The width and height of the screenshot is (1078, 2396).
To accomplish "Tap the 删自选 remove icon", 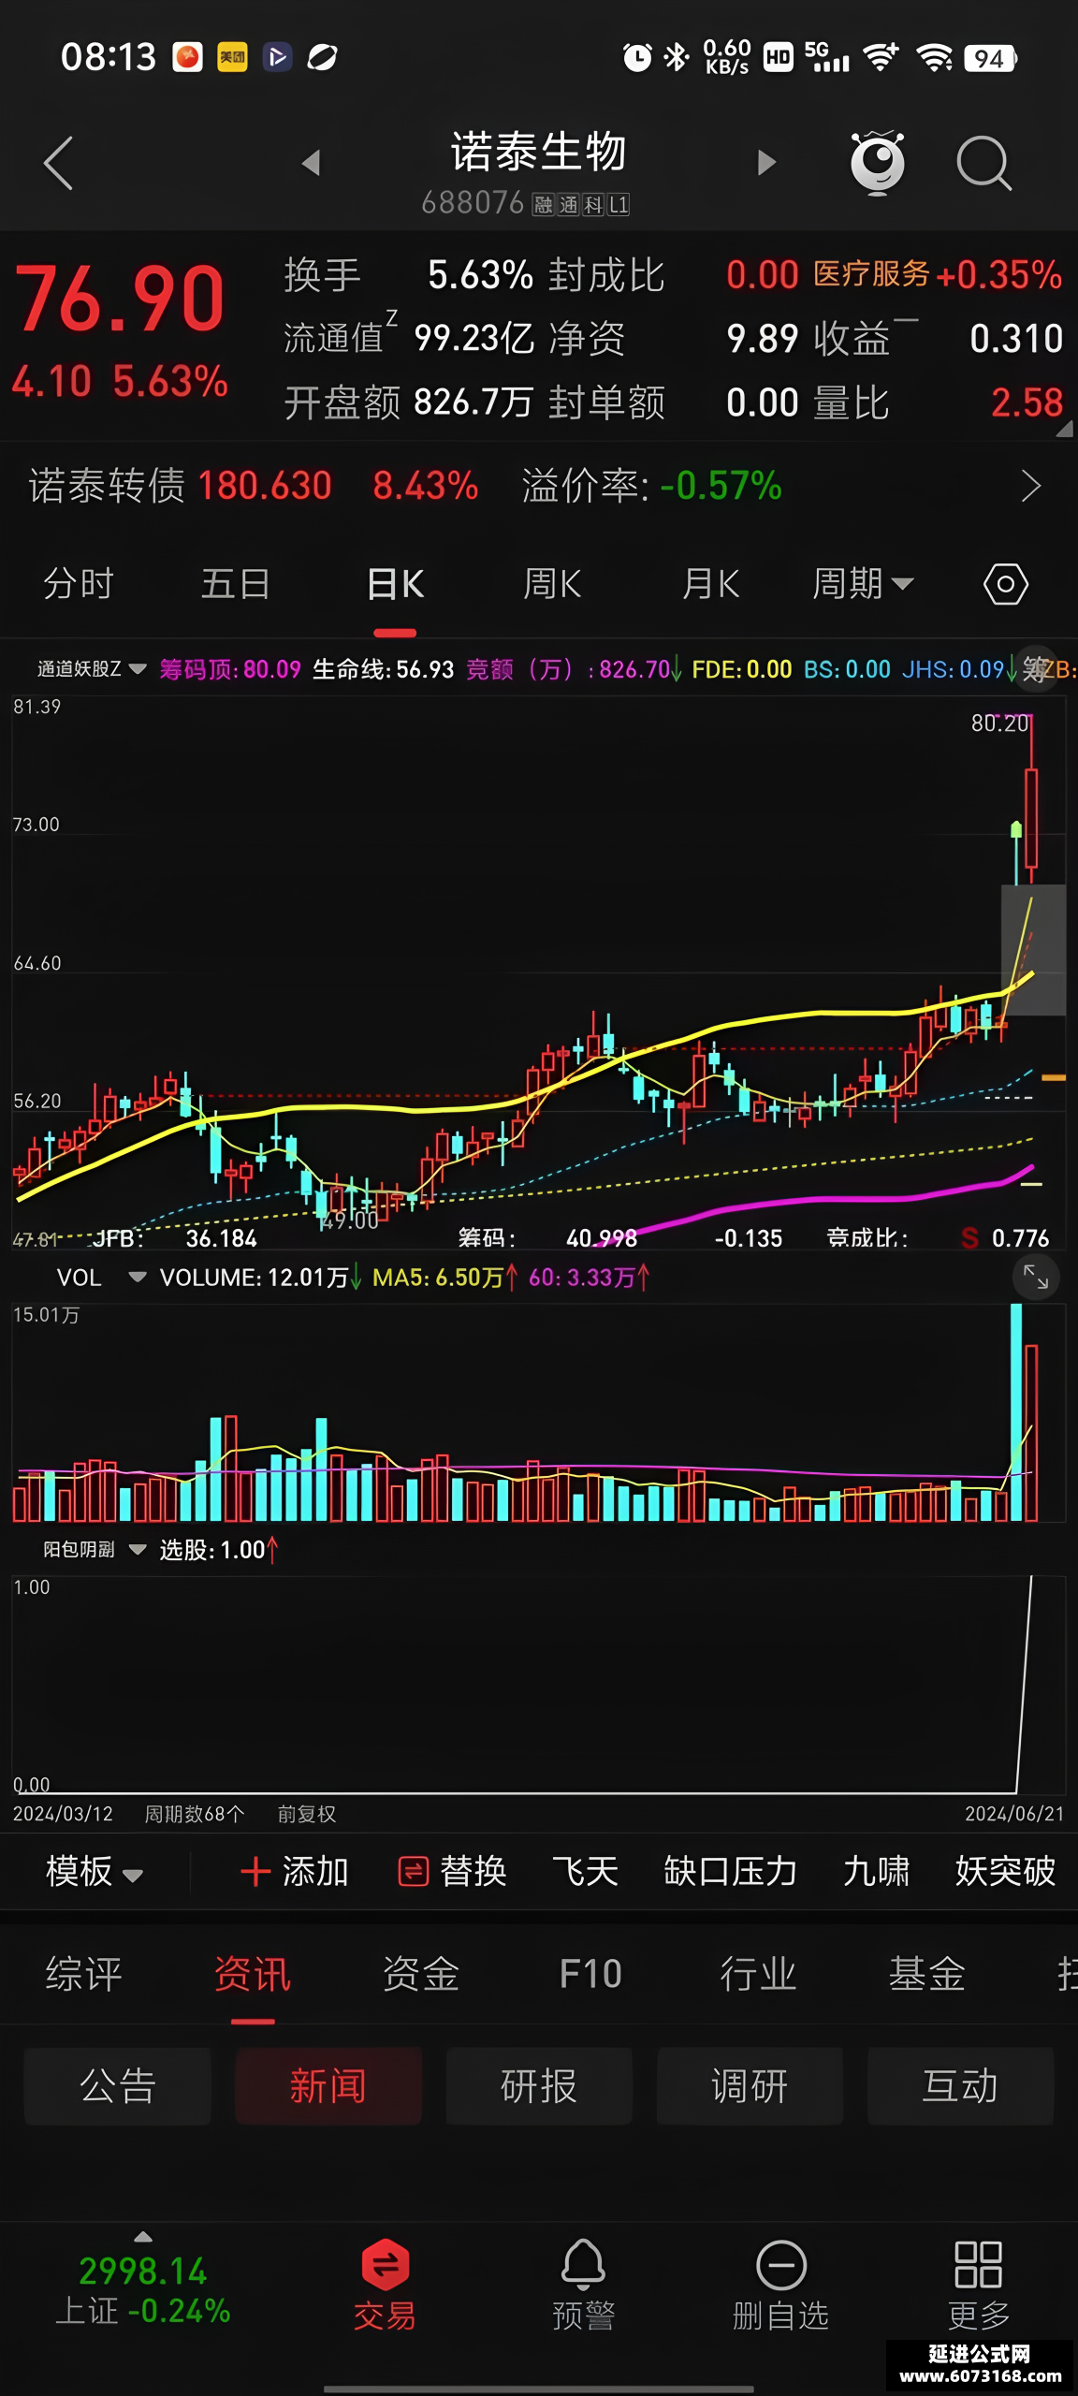I will click(780, 2265).
